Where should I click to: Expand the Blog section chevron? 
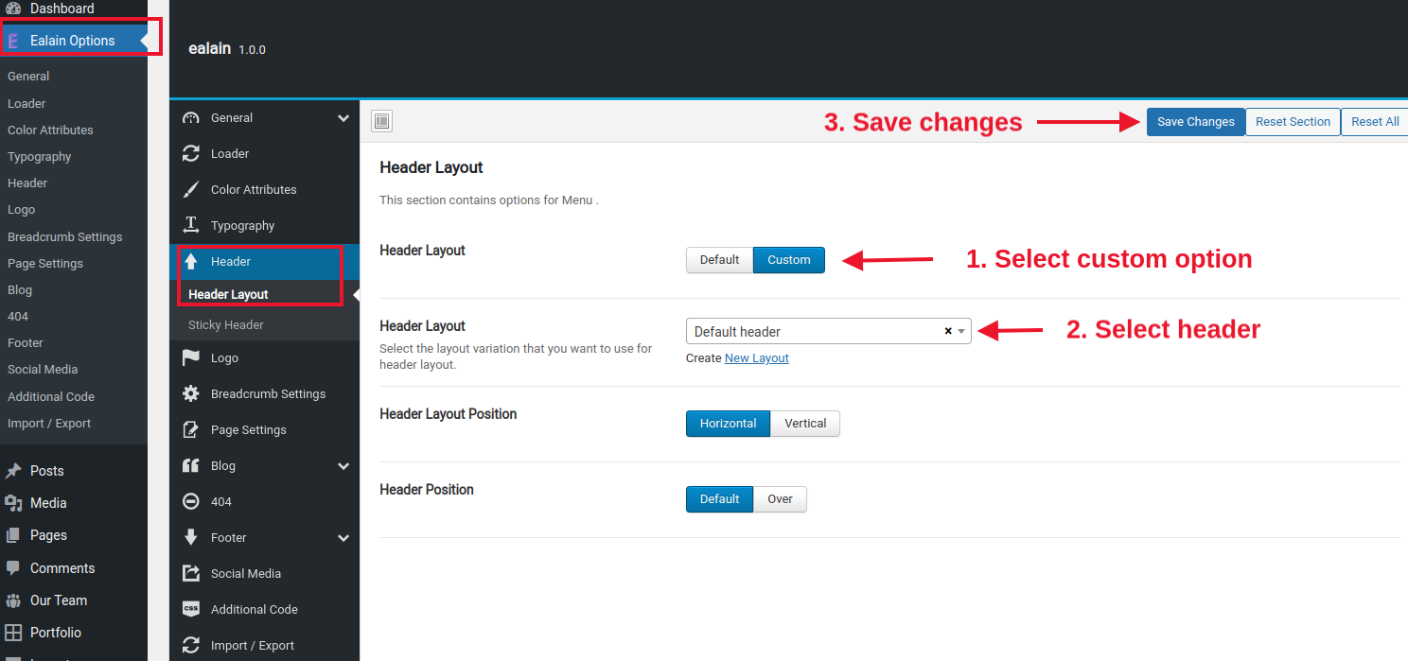click(343, 466)
